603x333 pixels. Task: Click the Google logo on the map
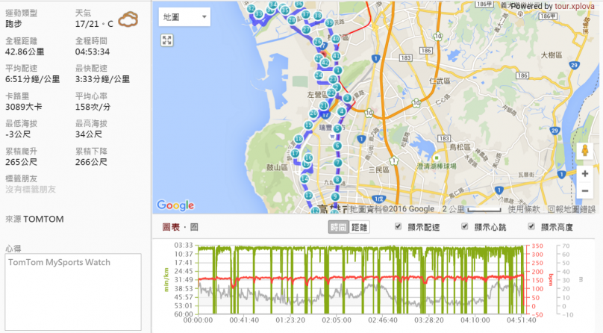click(175, 205)
